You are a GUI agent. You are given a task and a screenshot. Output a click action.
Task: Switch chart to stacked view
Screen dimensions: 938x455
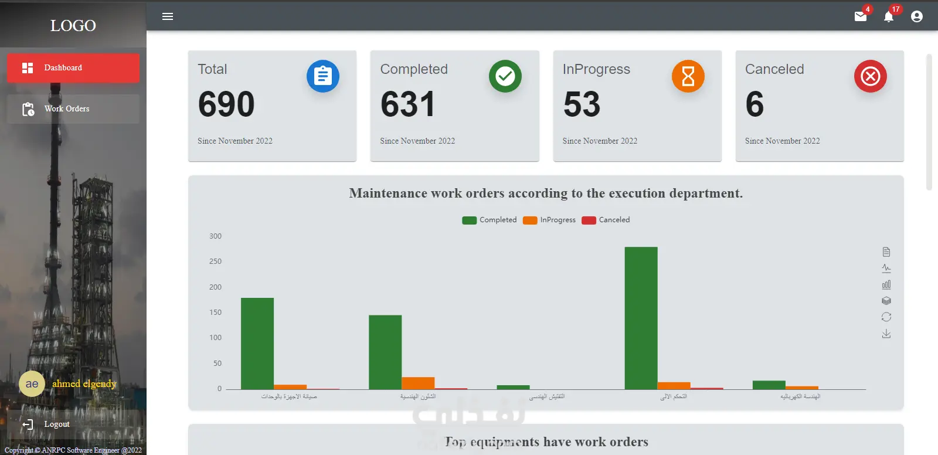tap(886, 301)
